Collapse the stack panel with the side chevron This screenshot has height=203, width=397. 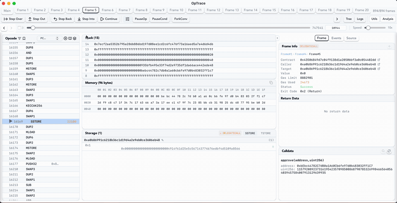(x=277, y=38)
